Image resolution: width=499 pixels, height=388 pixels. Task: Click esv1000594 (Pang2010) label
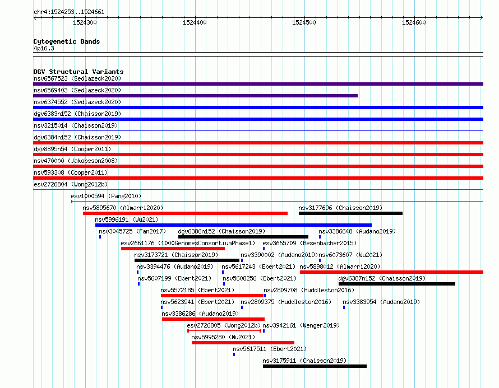point(106,196)
